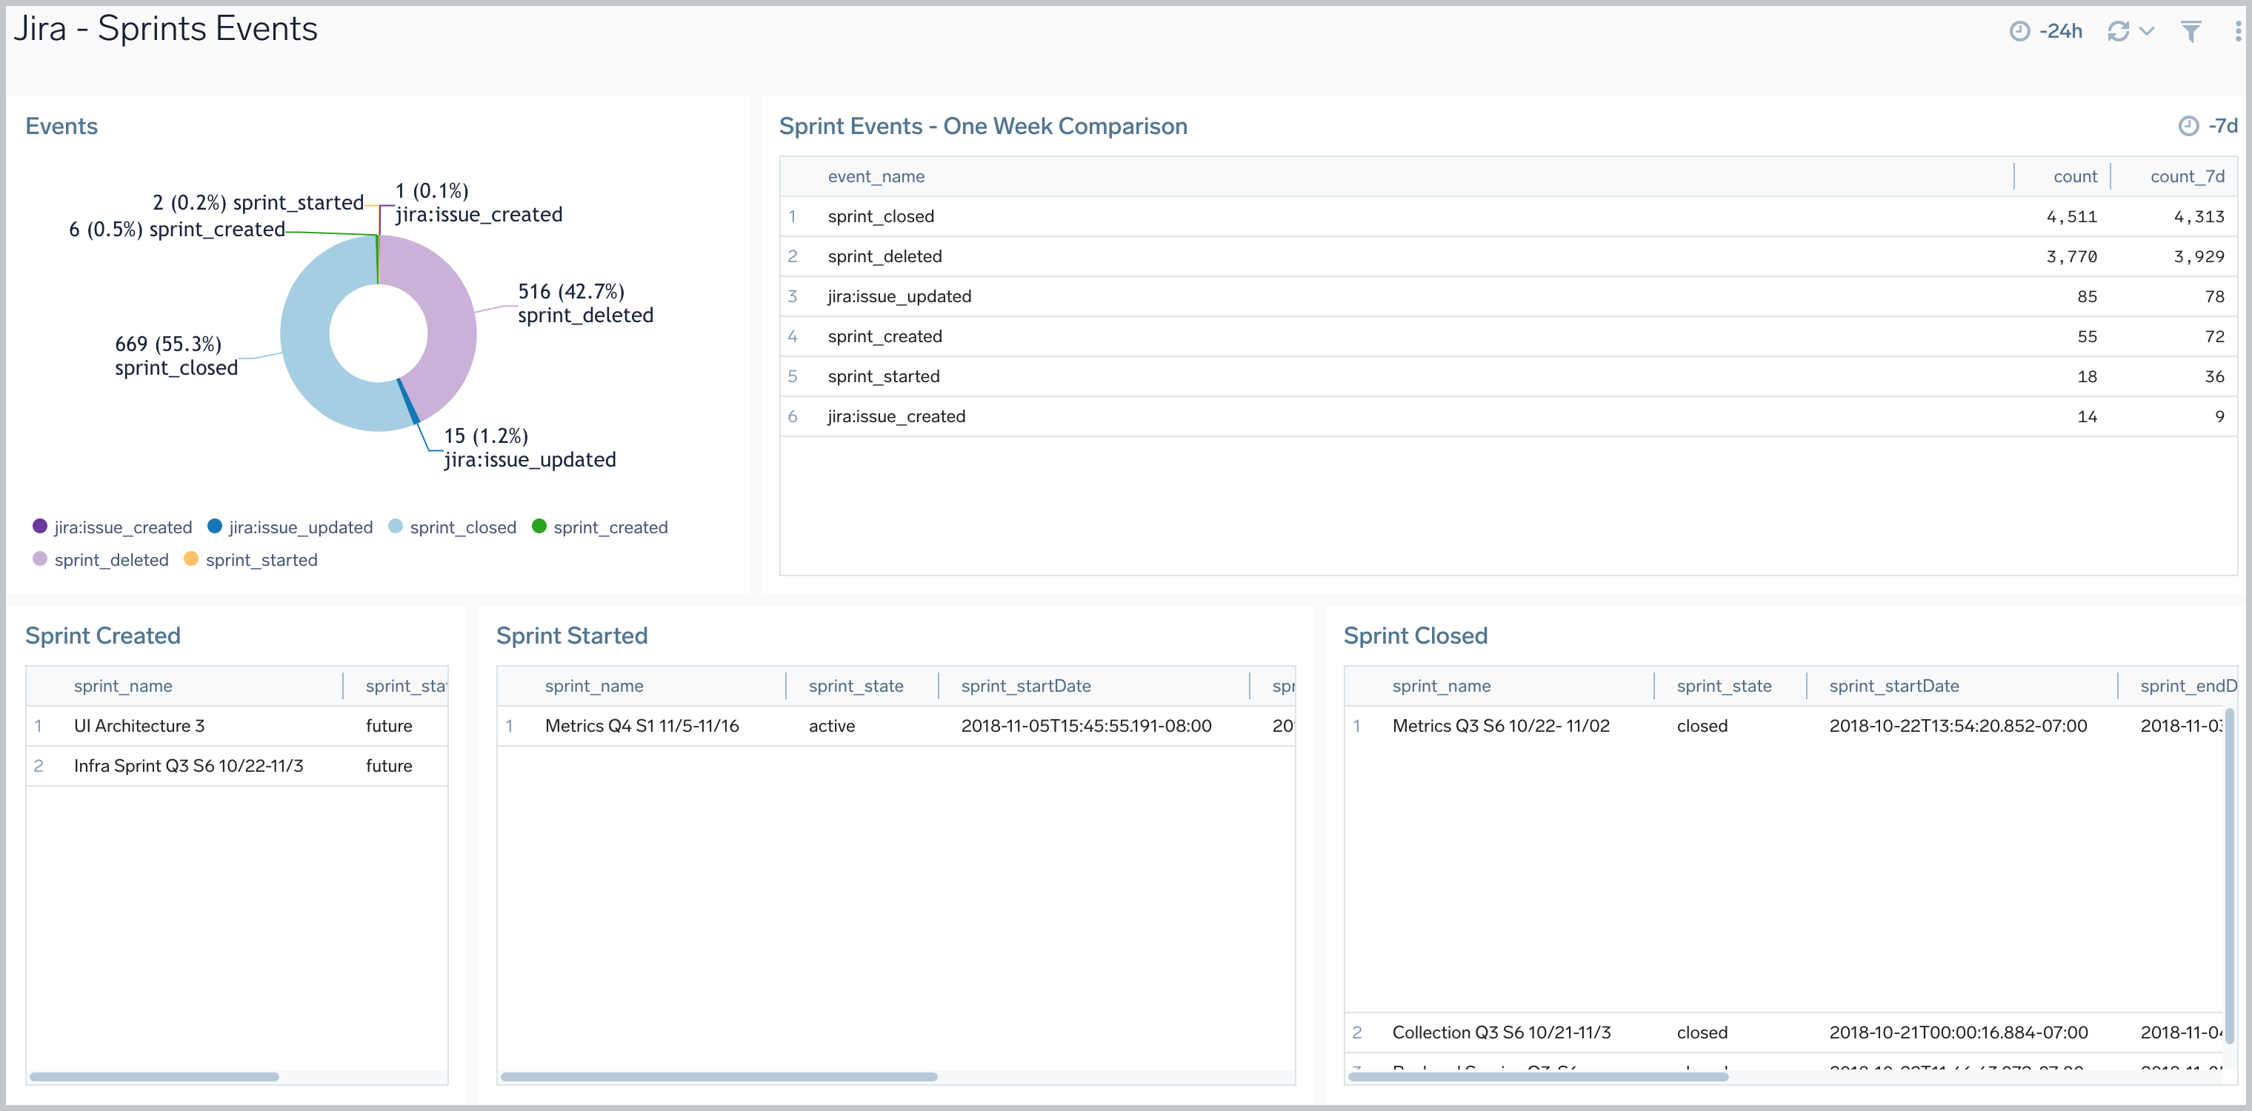Screen dimensions: 2252x1111
Task: Toggle sprint_started legend entry
Action: (x=251, y=559)
